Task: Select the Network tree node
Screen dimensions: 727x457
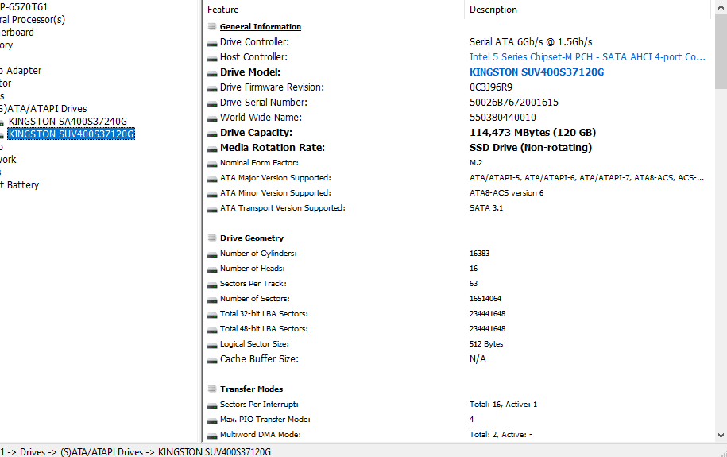Action: [9, 160]
